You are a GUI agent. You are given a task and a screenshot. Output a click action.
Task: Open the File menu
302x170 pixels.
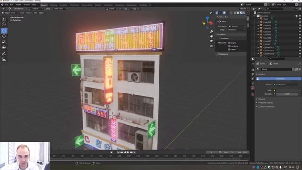pyautogui.click(x=7, y=5)
